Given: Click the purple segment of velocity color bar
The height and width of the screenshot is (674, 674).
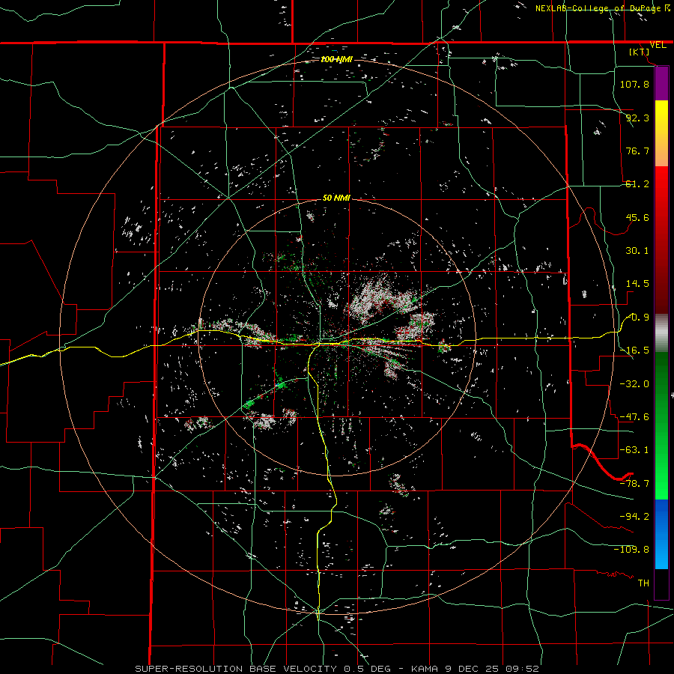Looking at the screenshot, I should pos(661,83).
